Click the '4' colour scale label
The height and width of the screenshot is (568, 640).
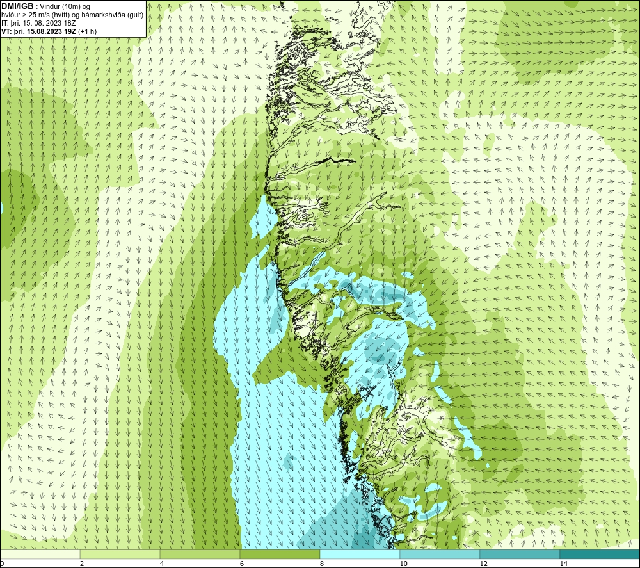point(162,564)
